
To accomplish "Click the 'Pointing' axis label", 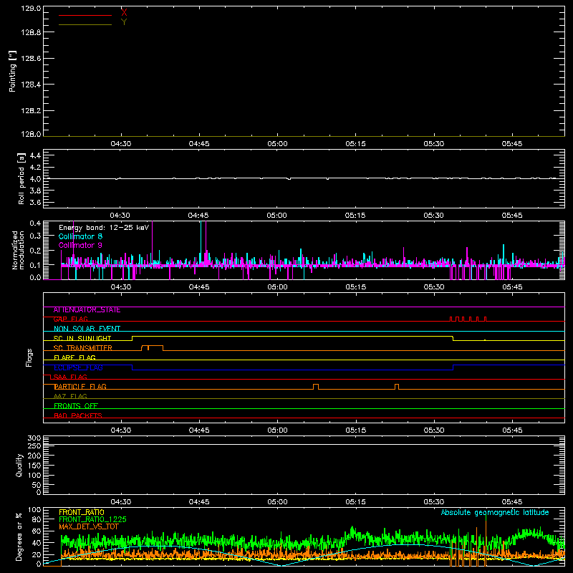I will (x=13, y=72).
